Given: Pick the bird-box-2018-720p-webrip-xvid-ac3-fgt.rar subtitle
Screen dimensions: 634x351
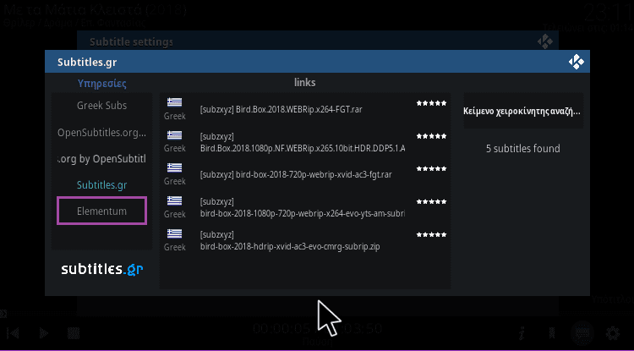Looking at the screenshot, I should 305,175.
